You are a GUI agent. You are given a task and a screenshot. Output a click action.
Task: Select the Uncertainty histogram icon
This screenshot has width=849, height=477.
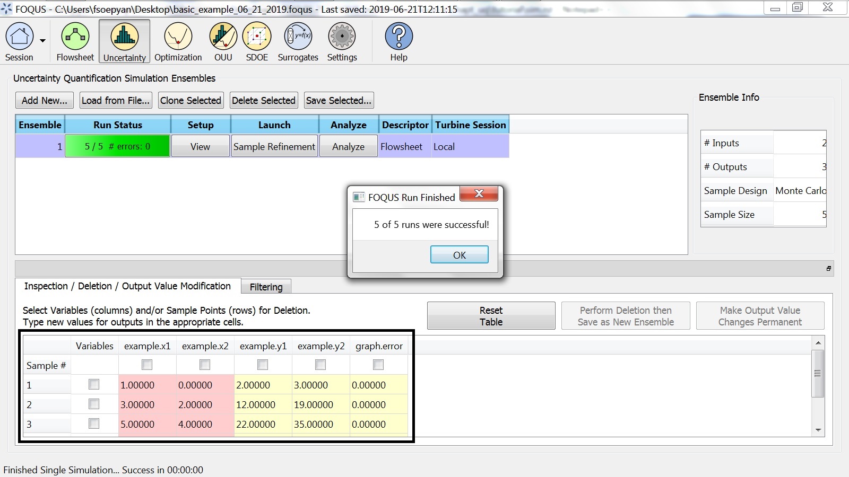click(x=124, y=37)
